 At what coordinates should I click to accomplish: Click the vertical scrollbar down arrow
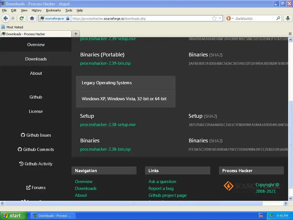(290, 199)
